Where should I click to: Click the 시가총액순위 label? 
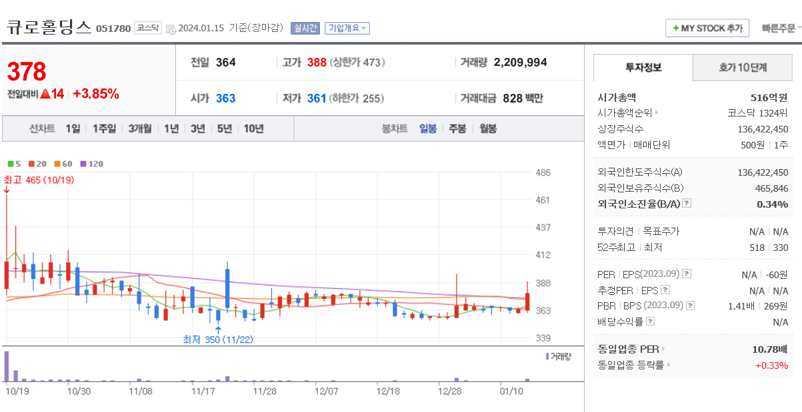(x=625, y=113)
